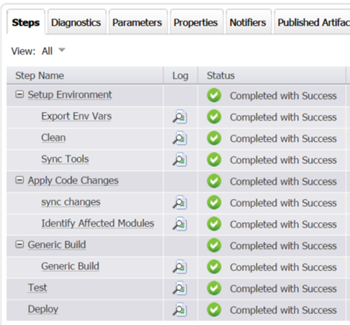350x325 pixels.
Task: Open the Deploy step log icon
Action: [180, 310]
